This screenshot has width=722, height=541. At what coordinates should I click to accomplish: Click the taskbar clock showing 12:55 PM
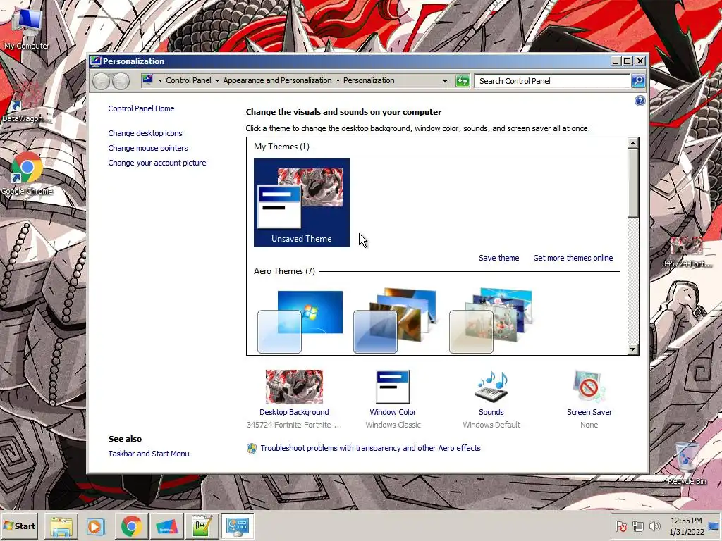pos(686,526)
